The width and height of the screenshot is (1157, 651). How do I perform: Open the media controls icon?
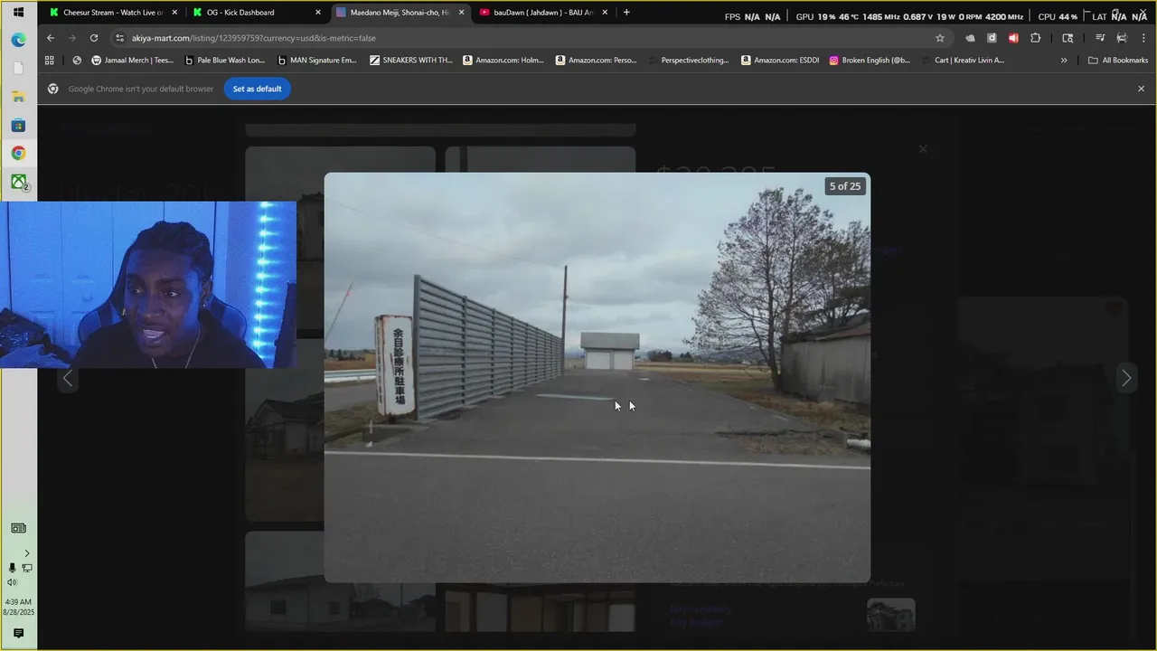pos(1100,38)
